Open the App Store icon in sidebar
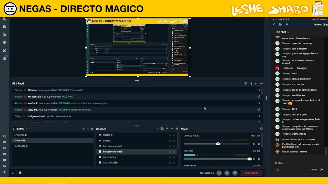328x184 pixels. click(x=4, y=42)
